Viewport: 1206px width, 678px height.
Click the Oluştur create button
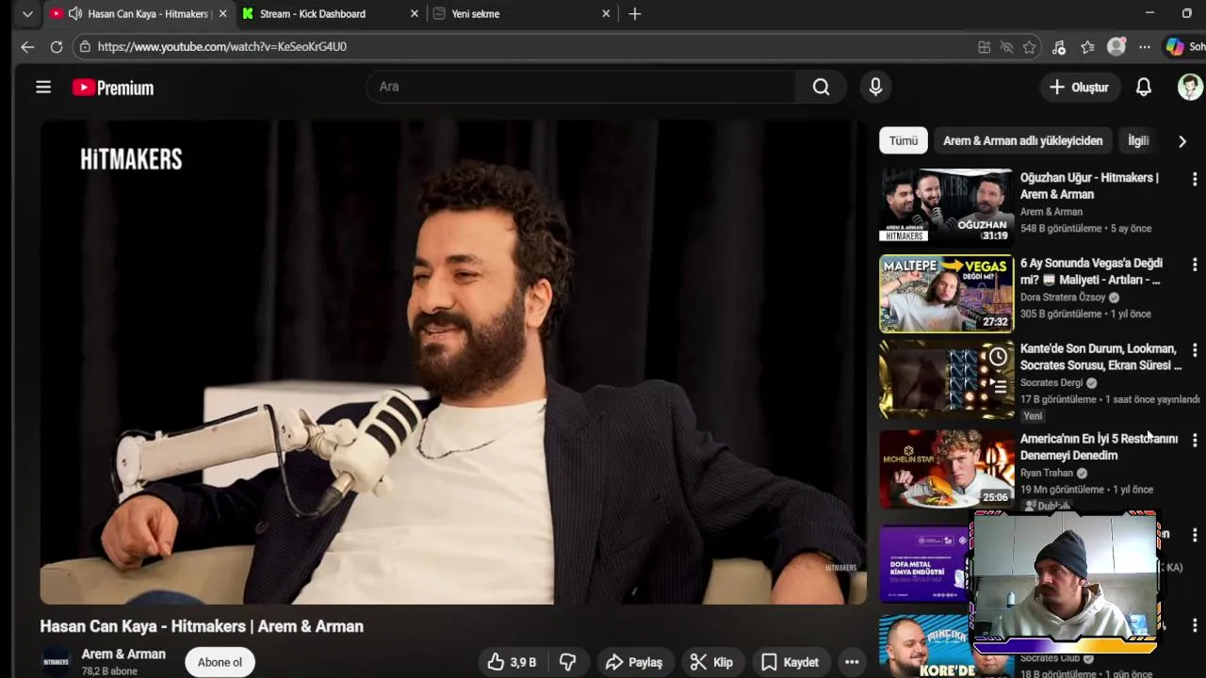1079,87
